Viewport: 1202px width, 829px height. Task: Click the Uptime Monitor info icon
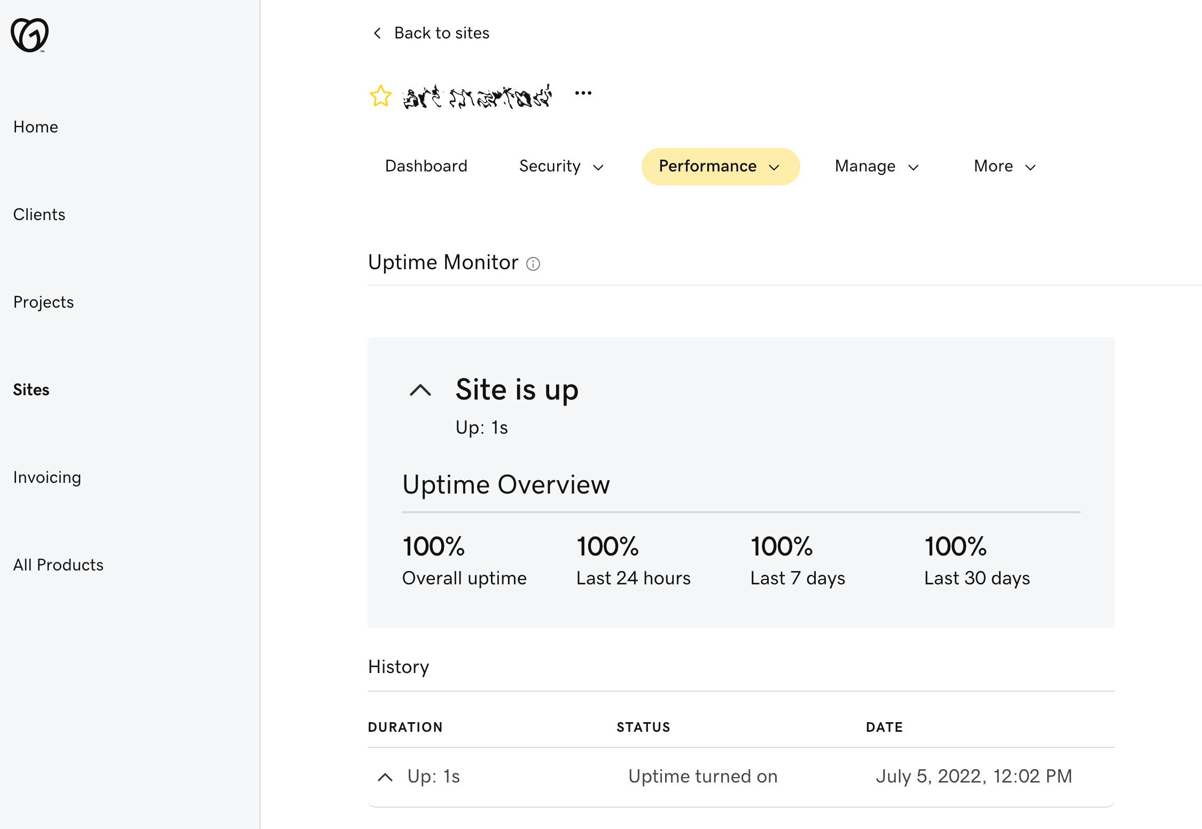(533, 264)
